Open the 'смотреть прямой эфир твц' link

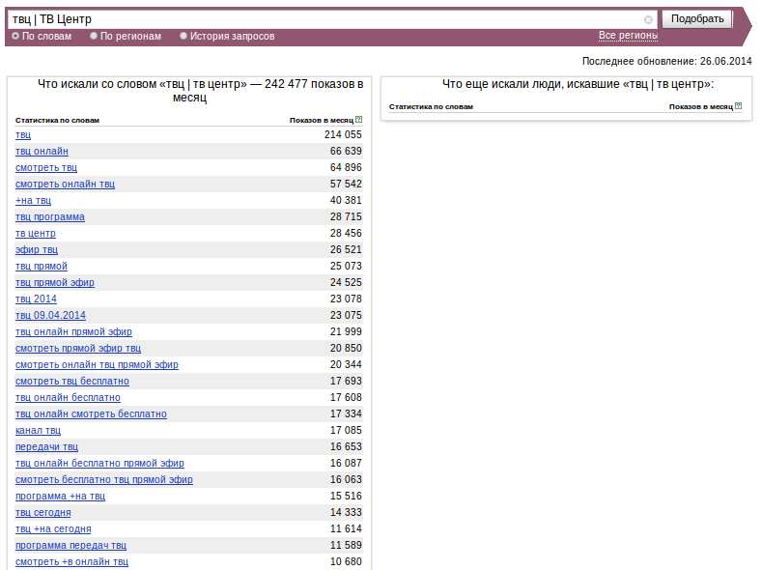coord(78,349)
